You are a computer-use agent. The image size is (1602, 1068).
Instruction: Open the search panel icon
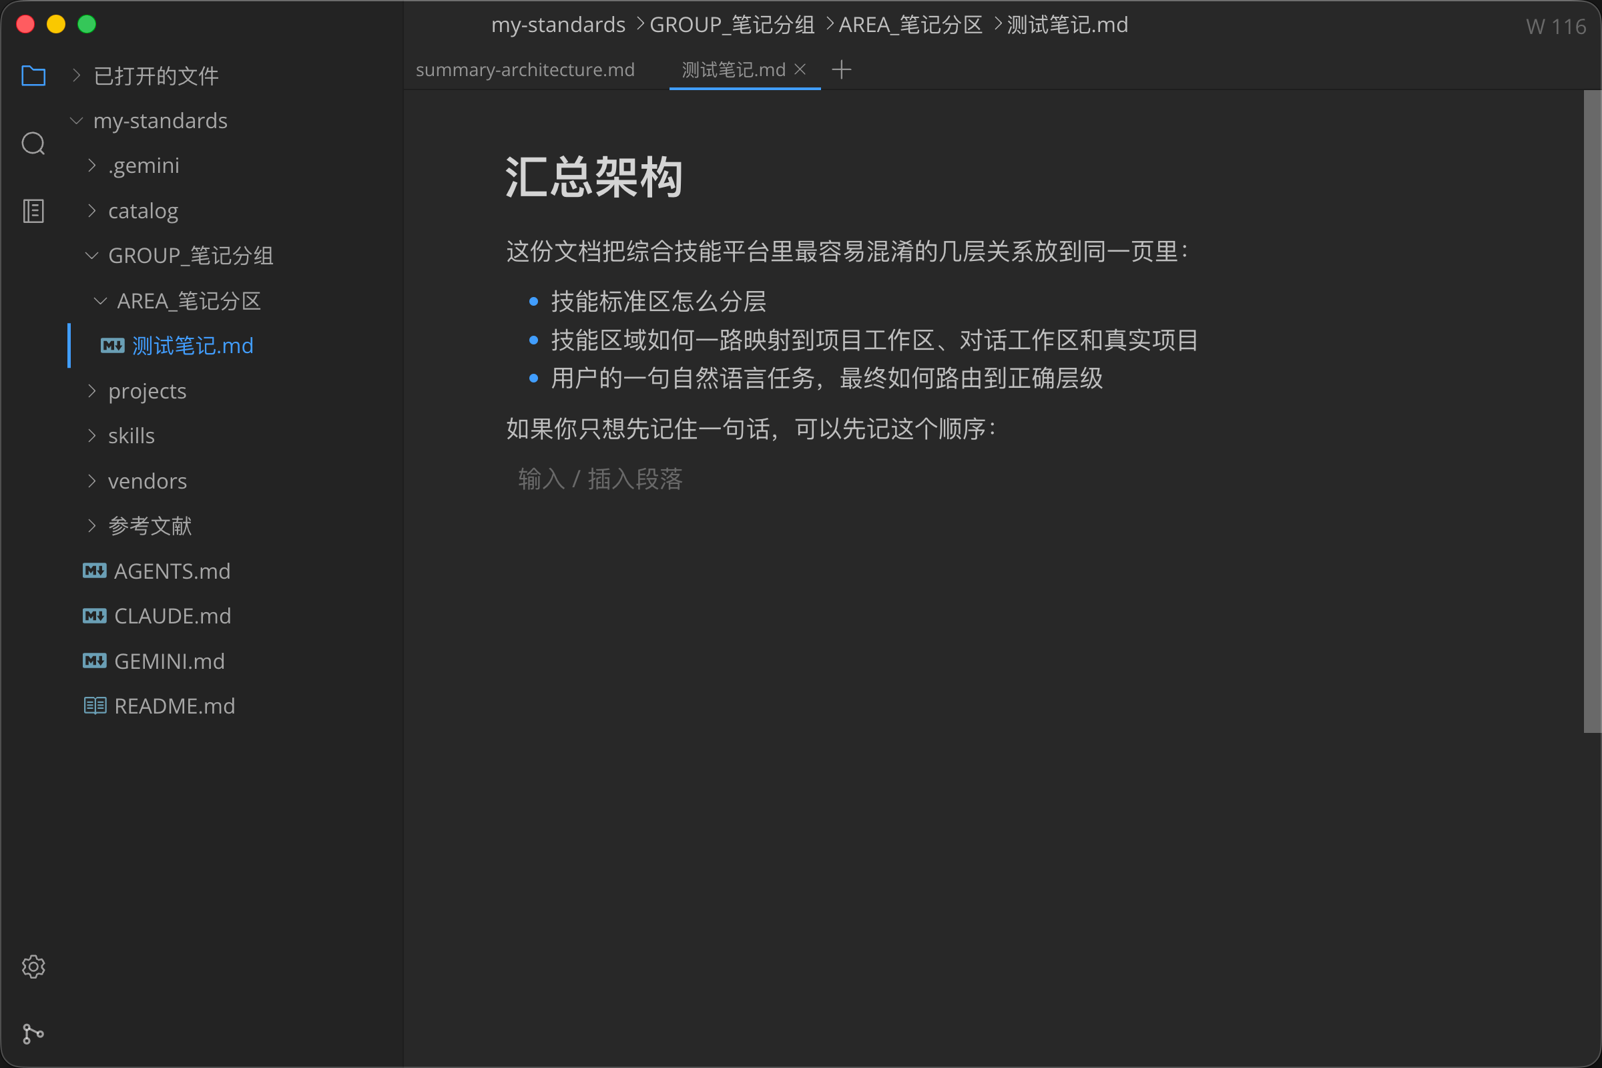(33, 143)
